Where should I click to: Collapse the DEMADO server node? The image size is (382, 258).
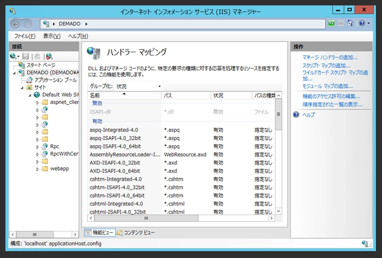pyautogui.click(x=15, y=73)
